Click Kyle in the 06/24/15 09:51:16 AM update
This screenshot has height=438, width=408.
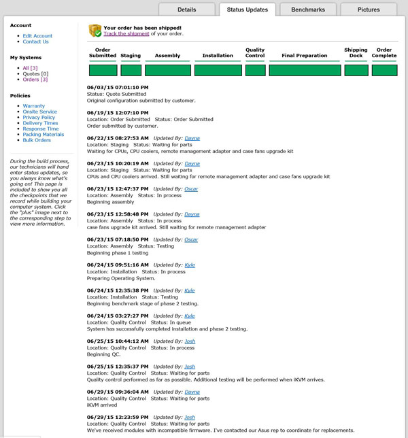[190, 265]
